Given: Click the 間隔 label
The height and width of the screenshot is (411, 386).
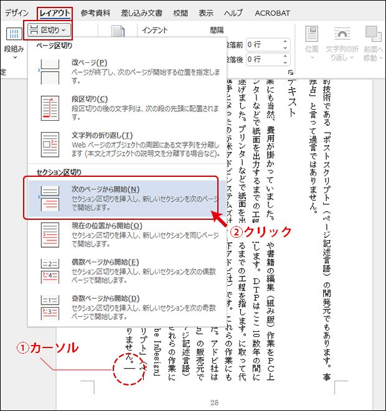Looking at the screenshot, I should [217, 31].
